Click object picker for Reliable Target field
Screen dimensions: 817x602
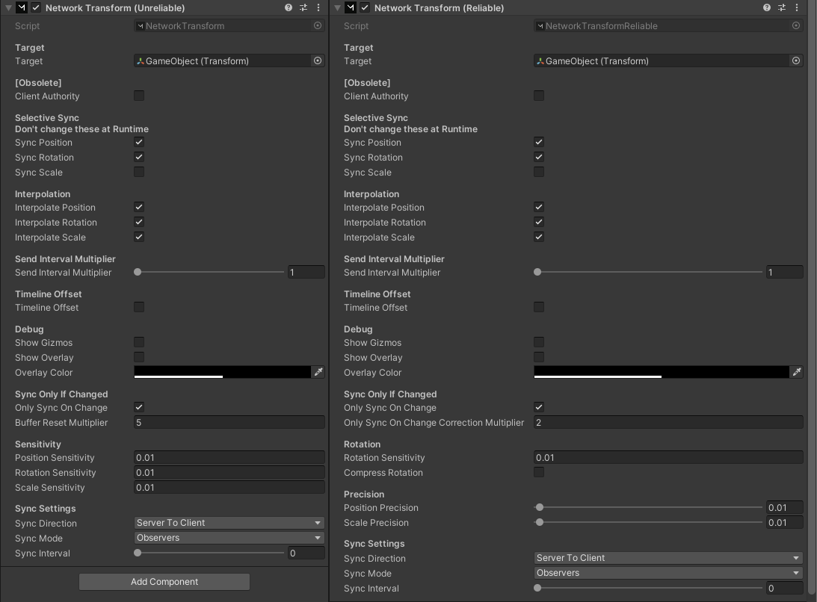795,61
